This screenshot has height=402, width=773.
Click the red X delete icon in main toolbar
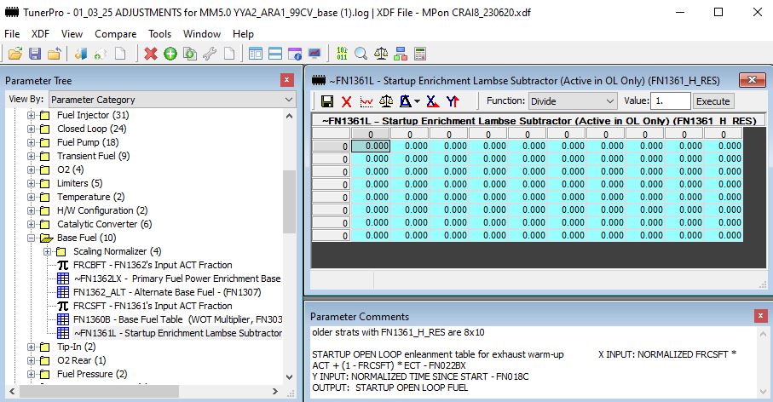(x=151, y=54)
